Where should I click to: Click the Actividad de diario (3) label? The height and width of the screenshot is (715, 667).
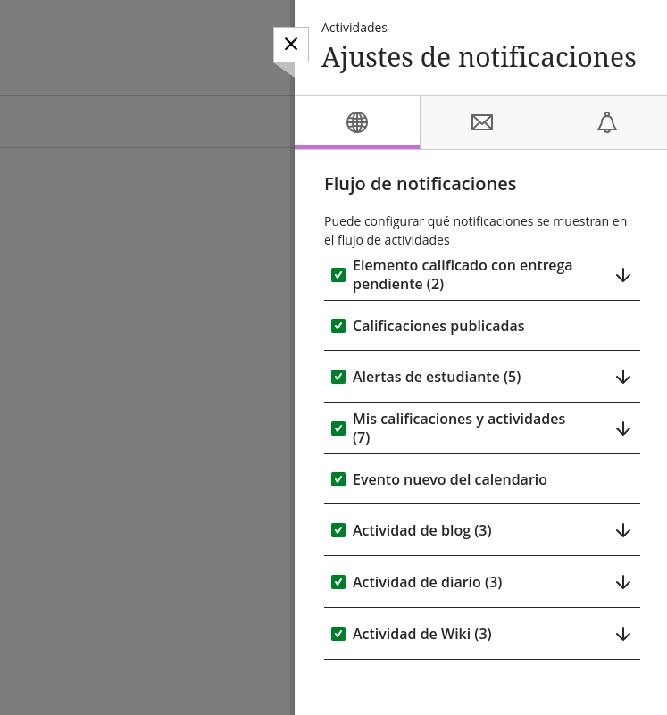(427, 582)
